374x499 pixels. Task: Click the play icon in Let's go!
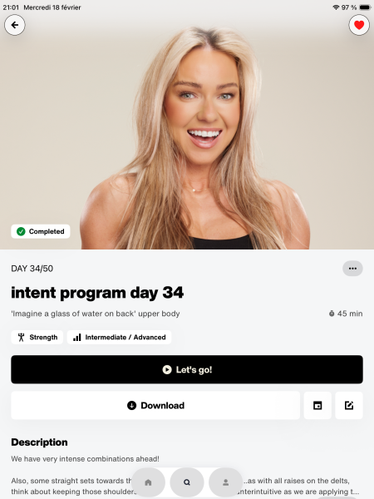pos(167,369)
